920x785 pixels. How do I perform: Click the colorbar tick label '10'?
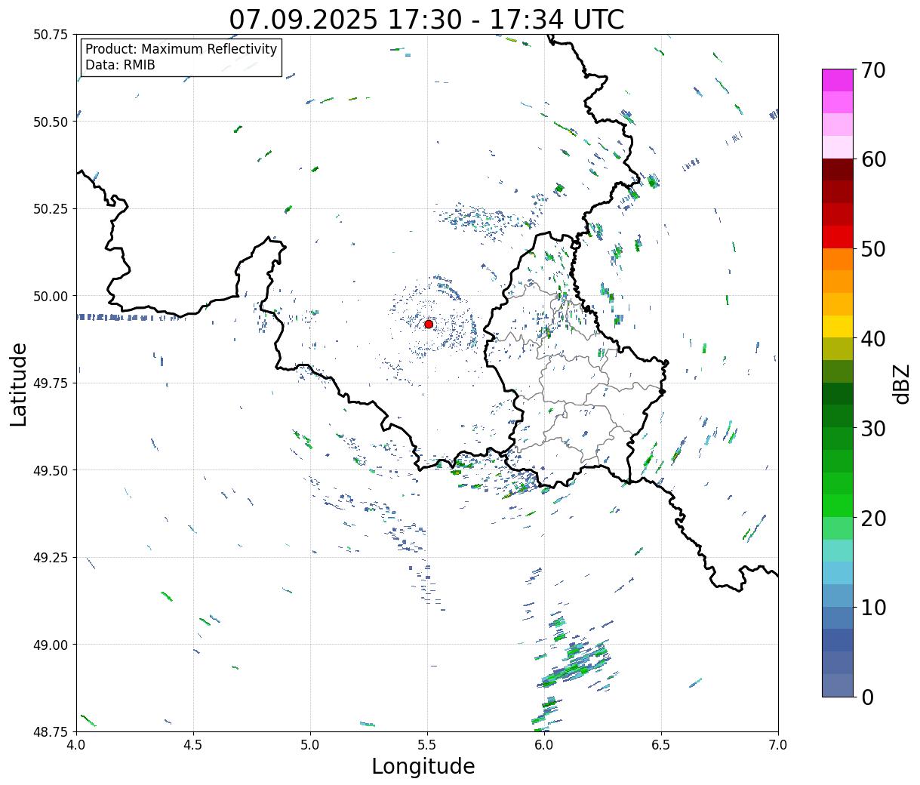[x=873, y=608]
